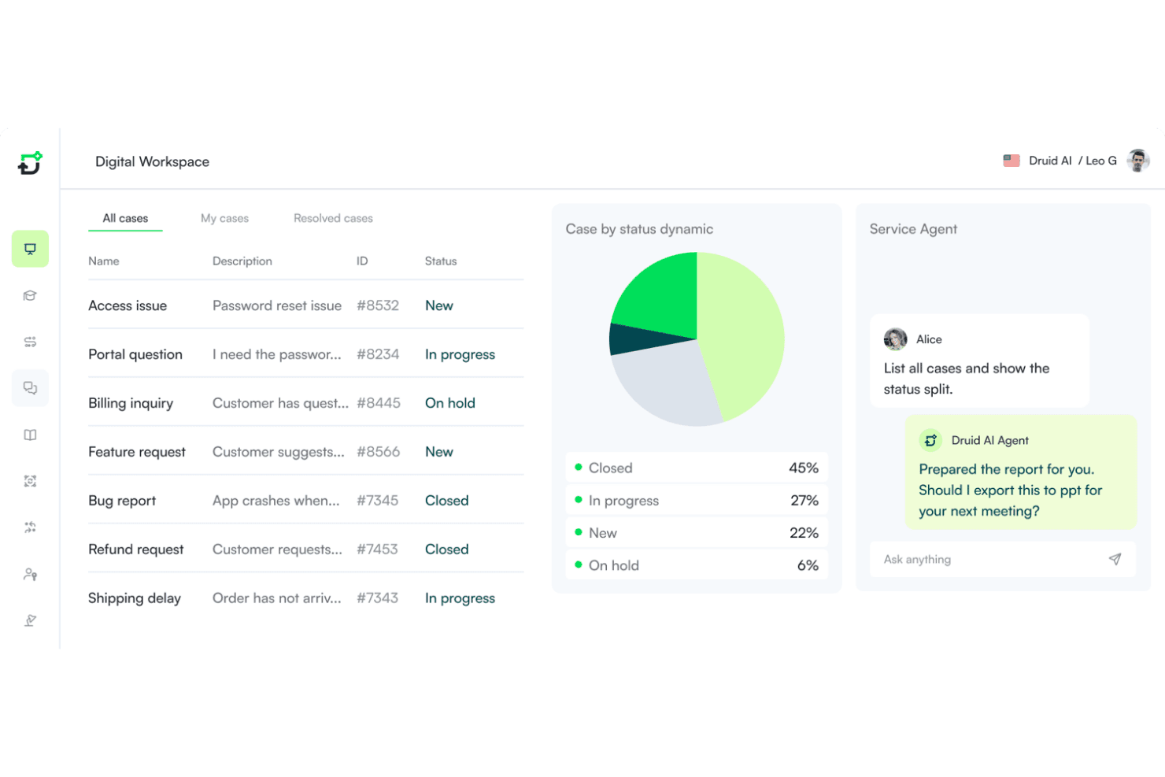
Task: Open the Billing inquiry case
Action: [x=306, y=403]
